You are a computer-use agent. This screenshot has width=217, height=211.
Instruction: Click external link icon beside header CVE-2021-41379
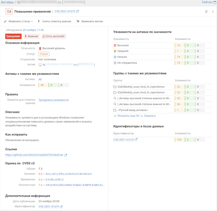tap(77, 11)
